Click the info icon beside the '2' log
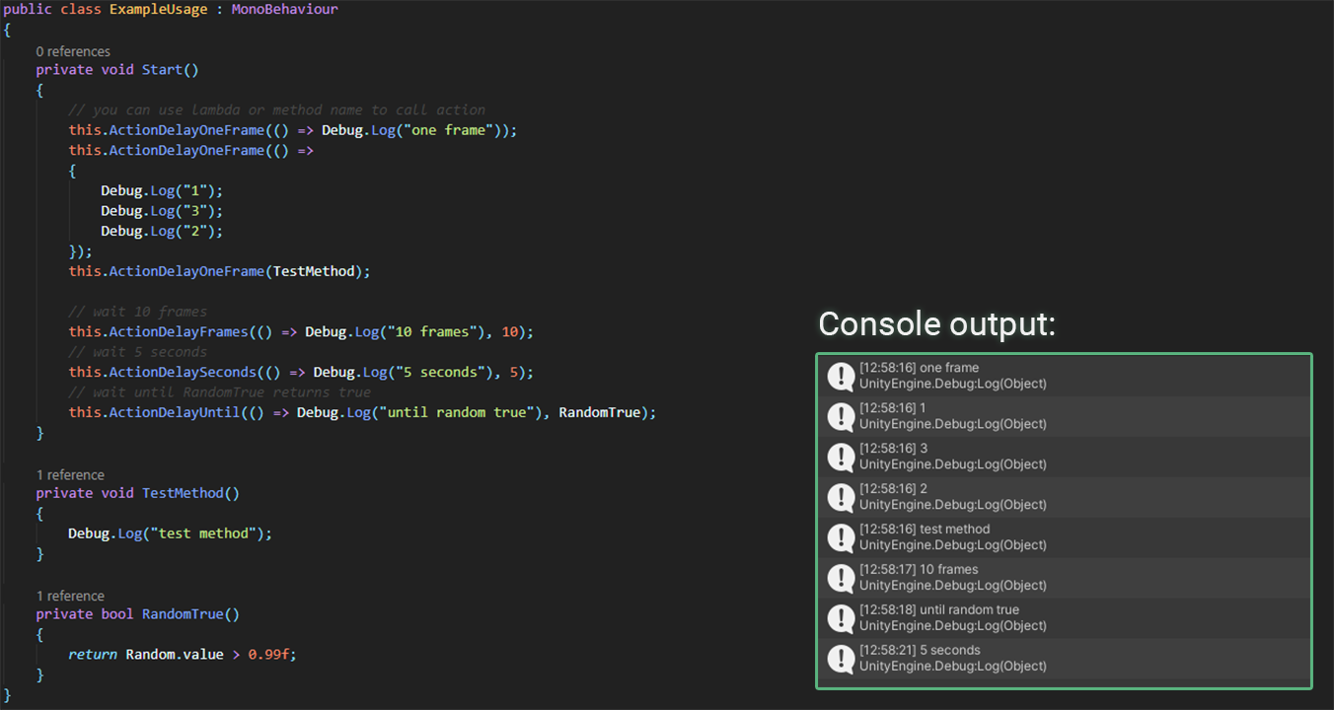 pos(841,498)
